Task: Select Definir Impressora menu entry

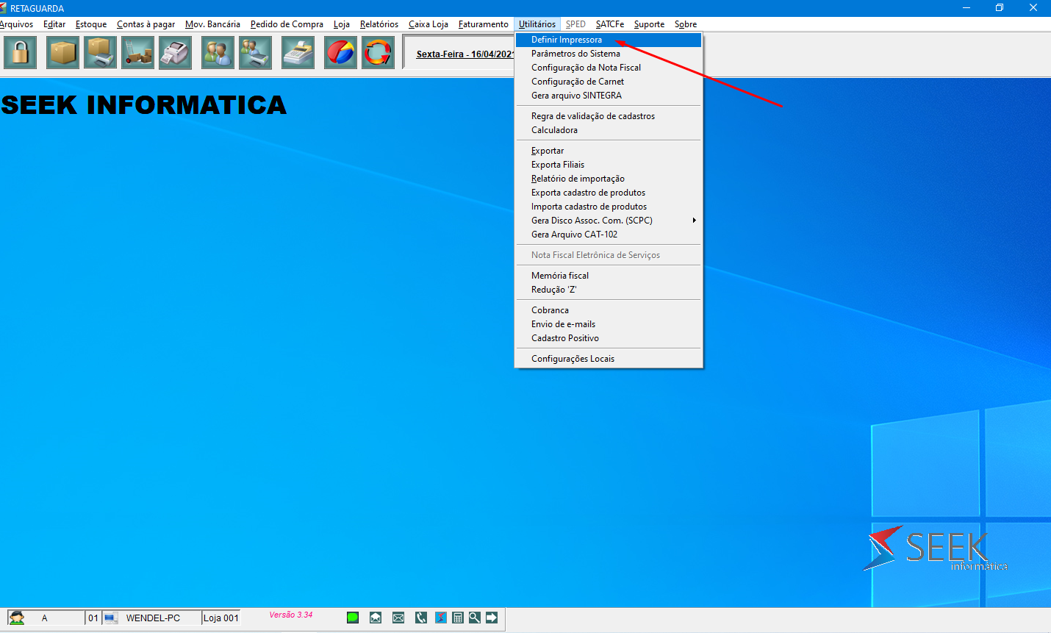Action: [609, 40]
